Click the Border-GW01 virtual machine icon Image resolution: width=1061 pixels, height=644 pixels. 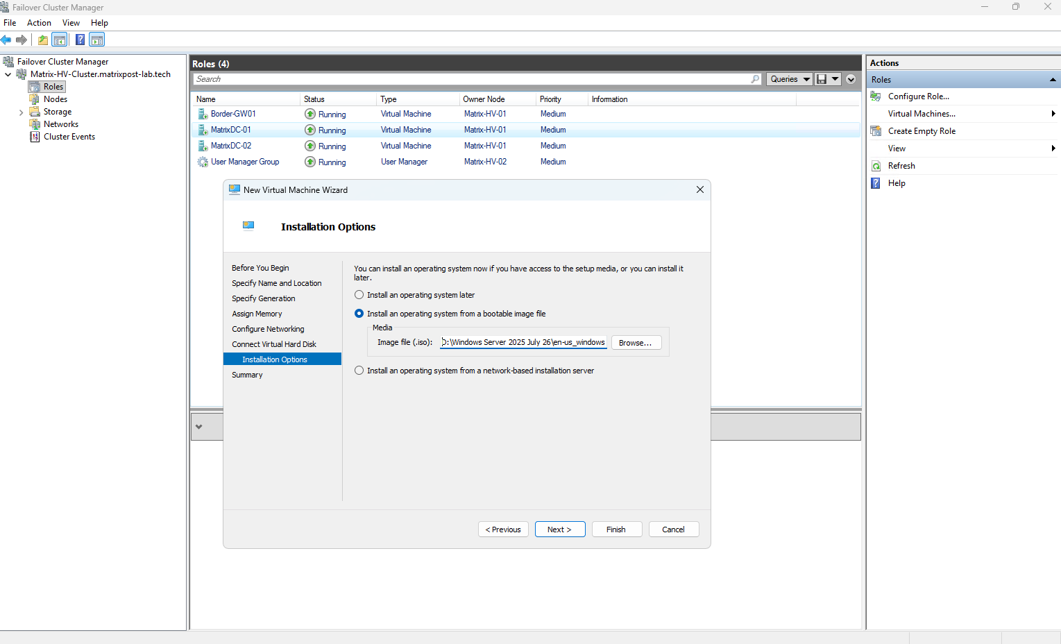pyautogui.click(x=203, y=114)
